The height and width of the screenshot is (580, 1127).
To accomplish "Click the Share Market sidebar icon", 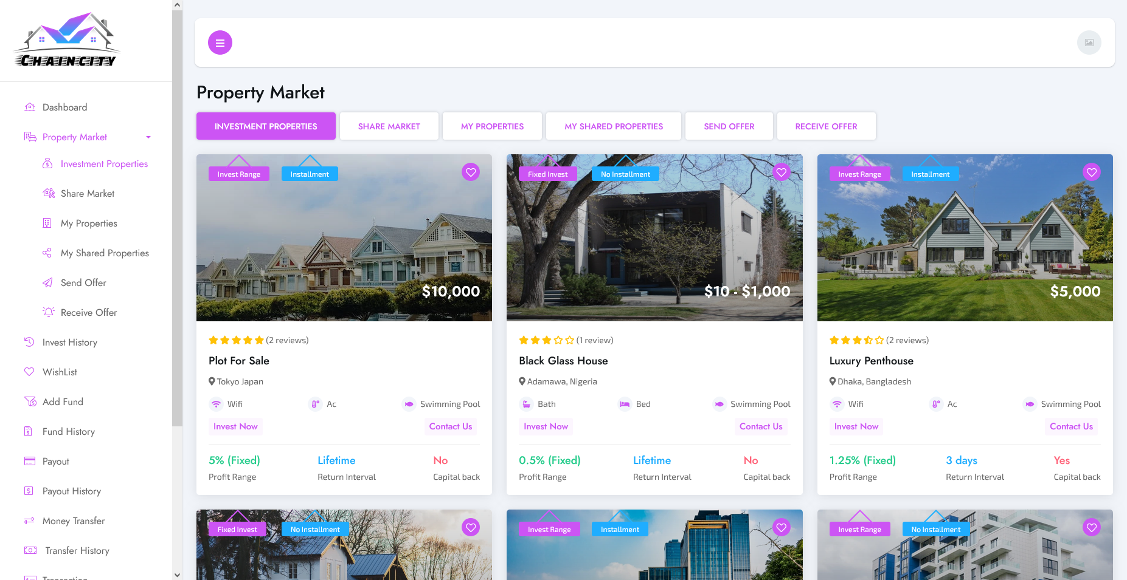I will [x=49, y=194].
